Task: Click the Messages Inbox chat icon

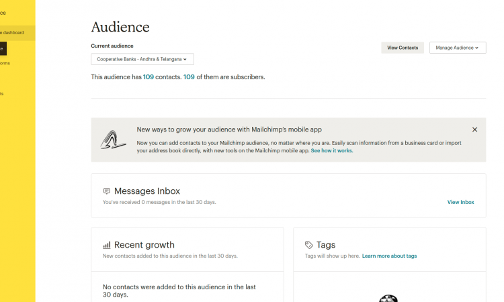Action: [x=107, y=191]
